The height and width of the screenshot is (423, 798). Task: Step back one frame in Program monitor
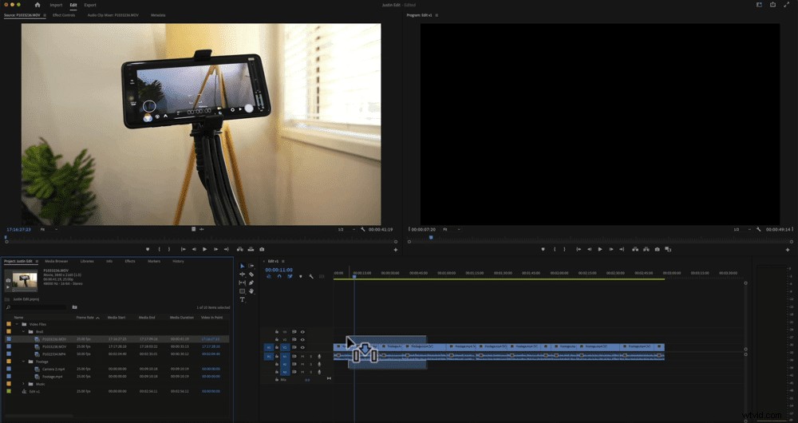pos(590,250)
